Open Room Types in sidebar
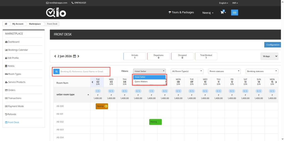284x141 pixels. (13, 74)
